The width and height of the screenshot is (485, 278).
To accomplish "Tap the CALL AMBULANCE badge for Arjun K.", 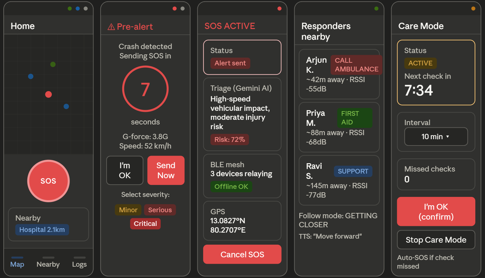I will (357, 65).
